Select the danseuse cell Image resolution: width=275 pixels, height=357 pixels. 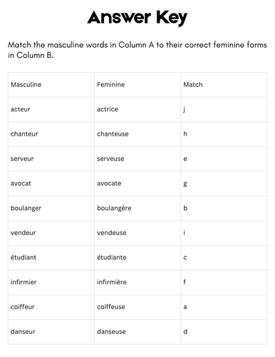(137, 332)
